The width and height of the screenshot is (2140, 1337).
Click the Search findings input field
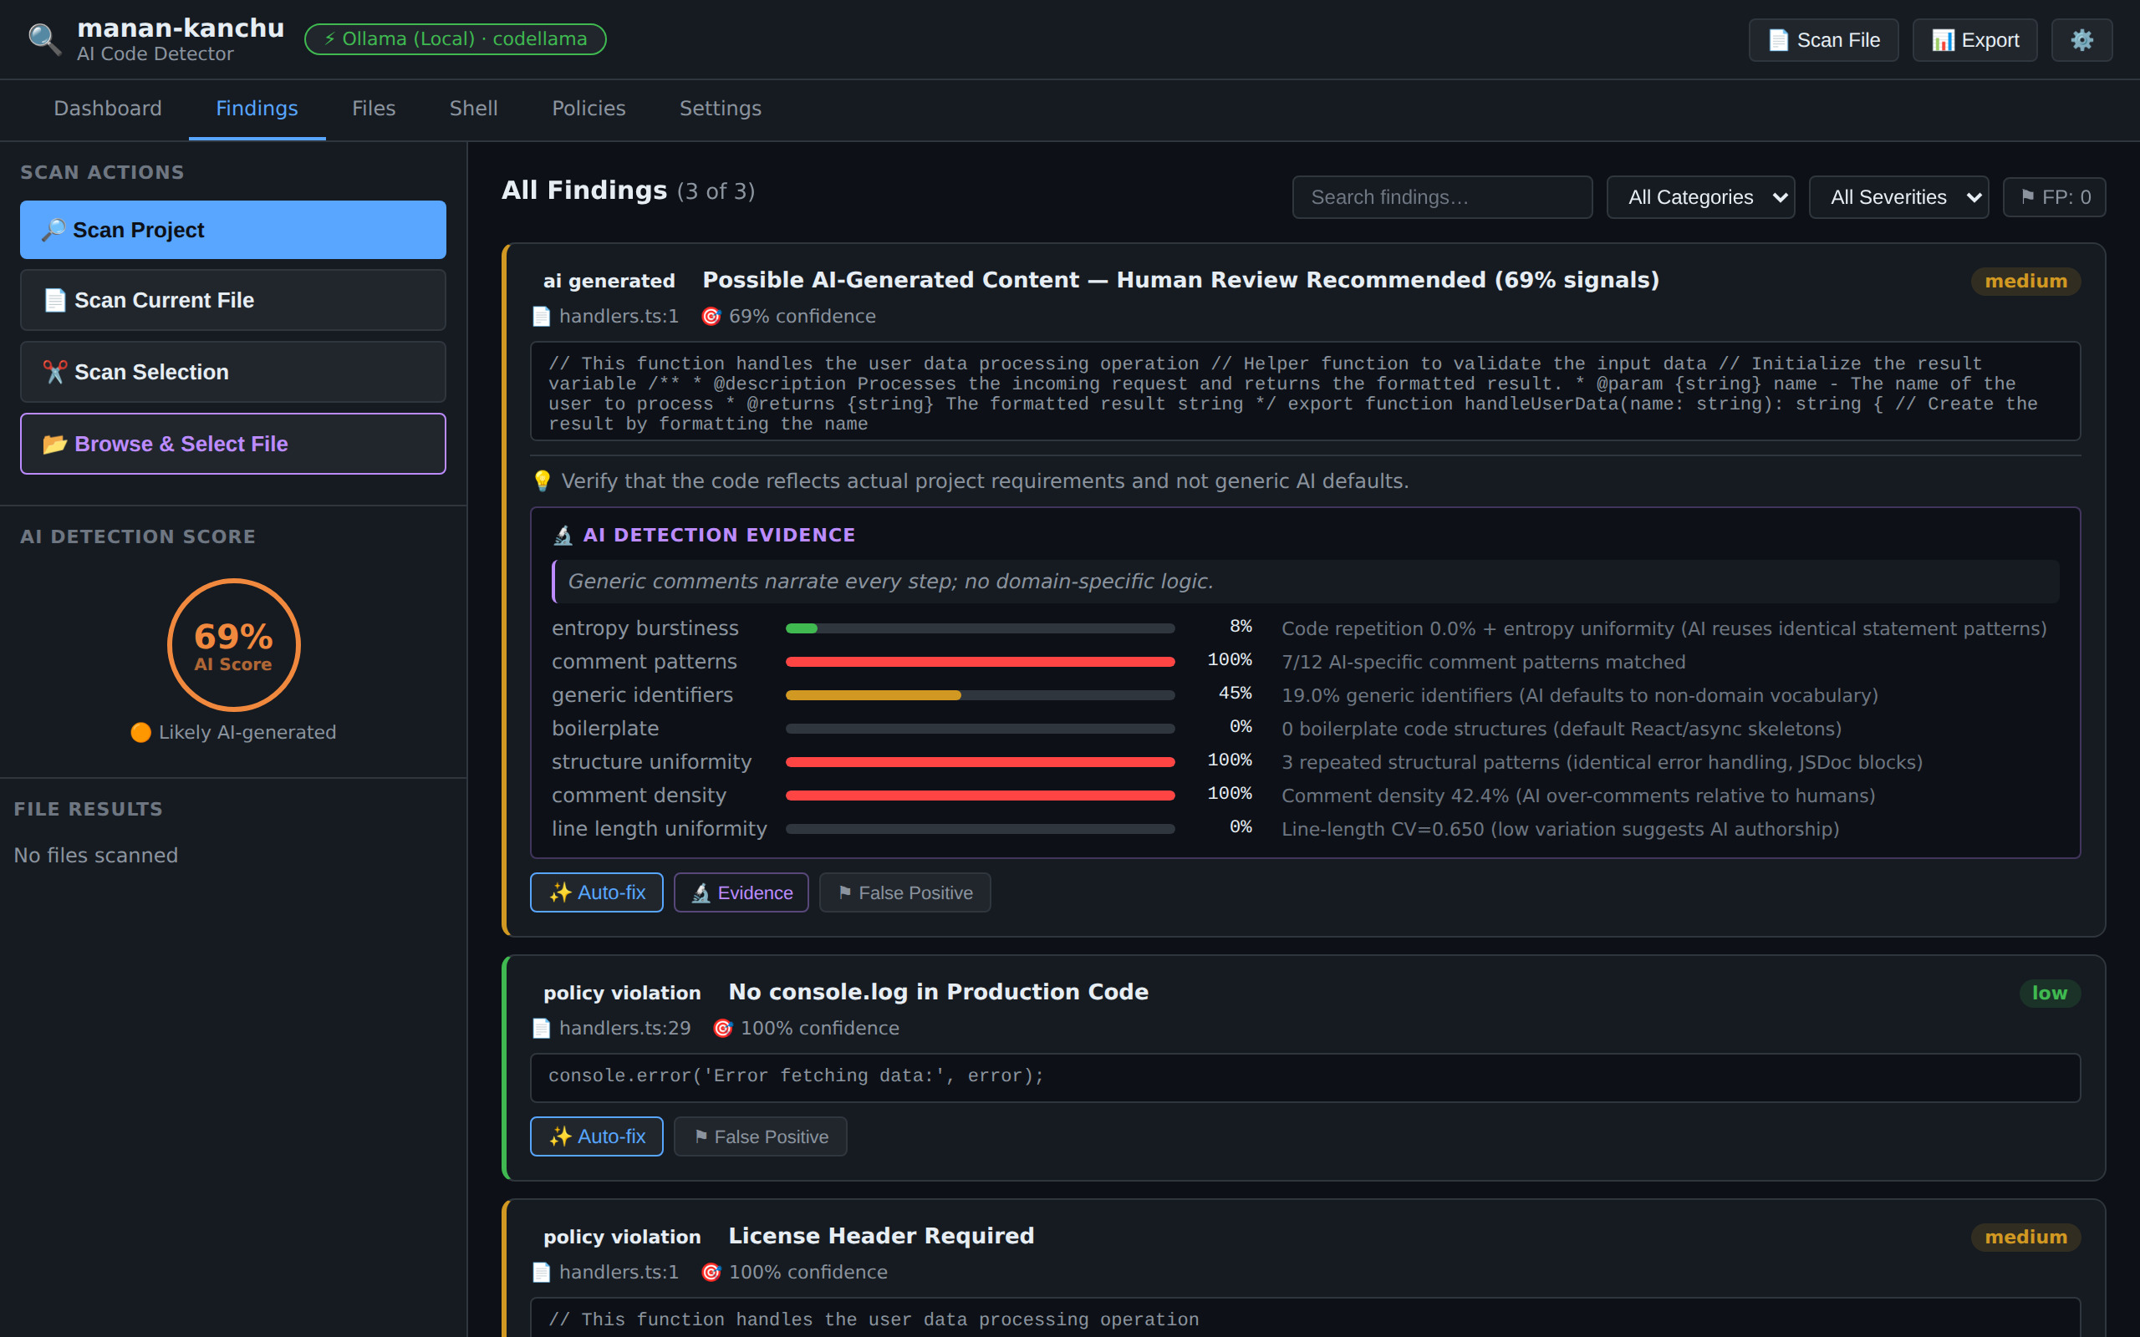click(1442, 197)
